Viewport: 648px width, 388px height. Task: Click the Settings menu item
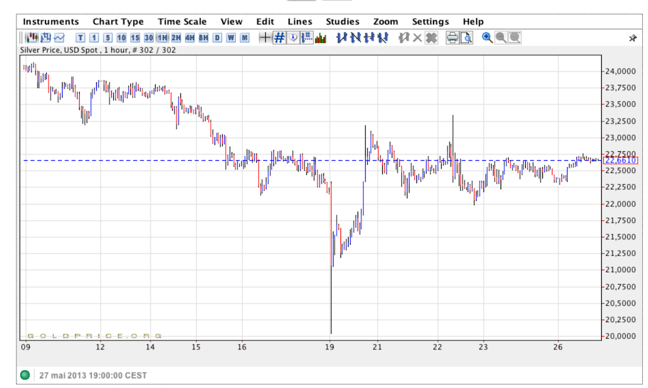click(x=430, y=22)
